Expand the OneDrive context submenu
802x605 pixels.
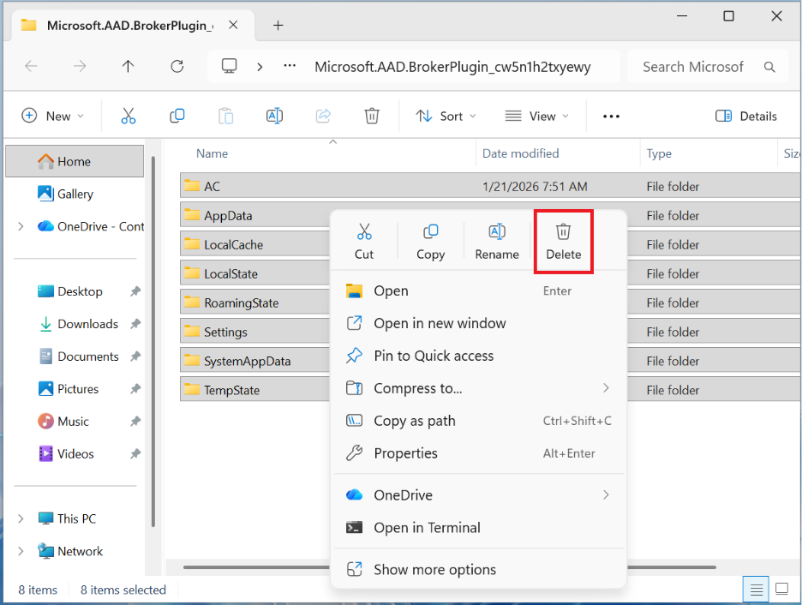606,495
